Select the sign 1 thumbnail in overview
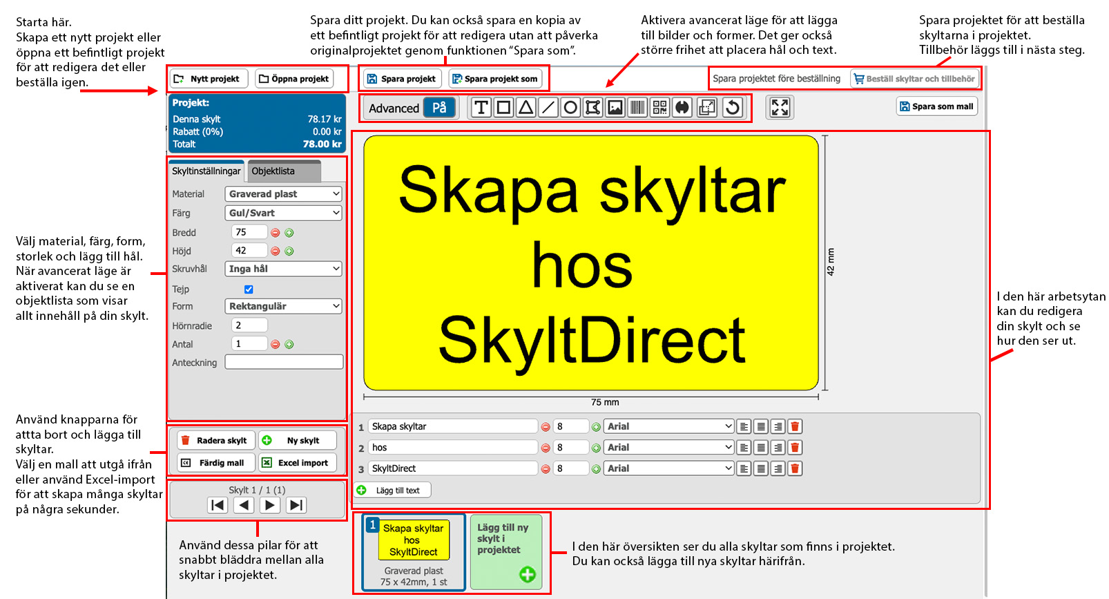Viewport: 1109px width, 599px height. coord(414,553)
